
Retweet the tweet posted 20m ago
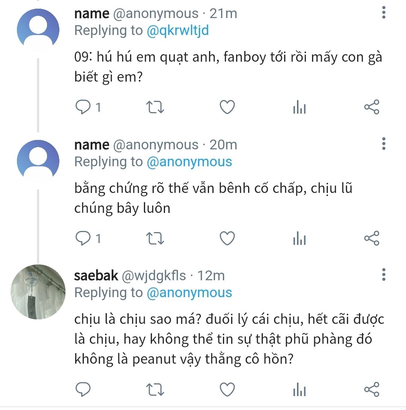pos(155,238)
